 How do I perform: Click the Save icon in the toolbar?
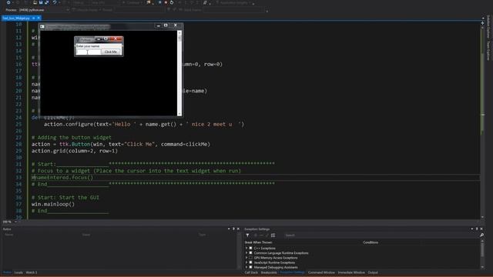pyautogui.click(x=41, y=2)
